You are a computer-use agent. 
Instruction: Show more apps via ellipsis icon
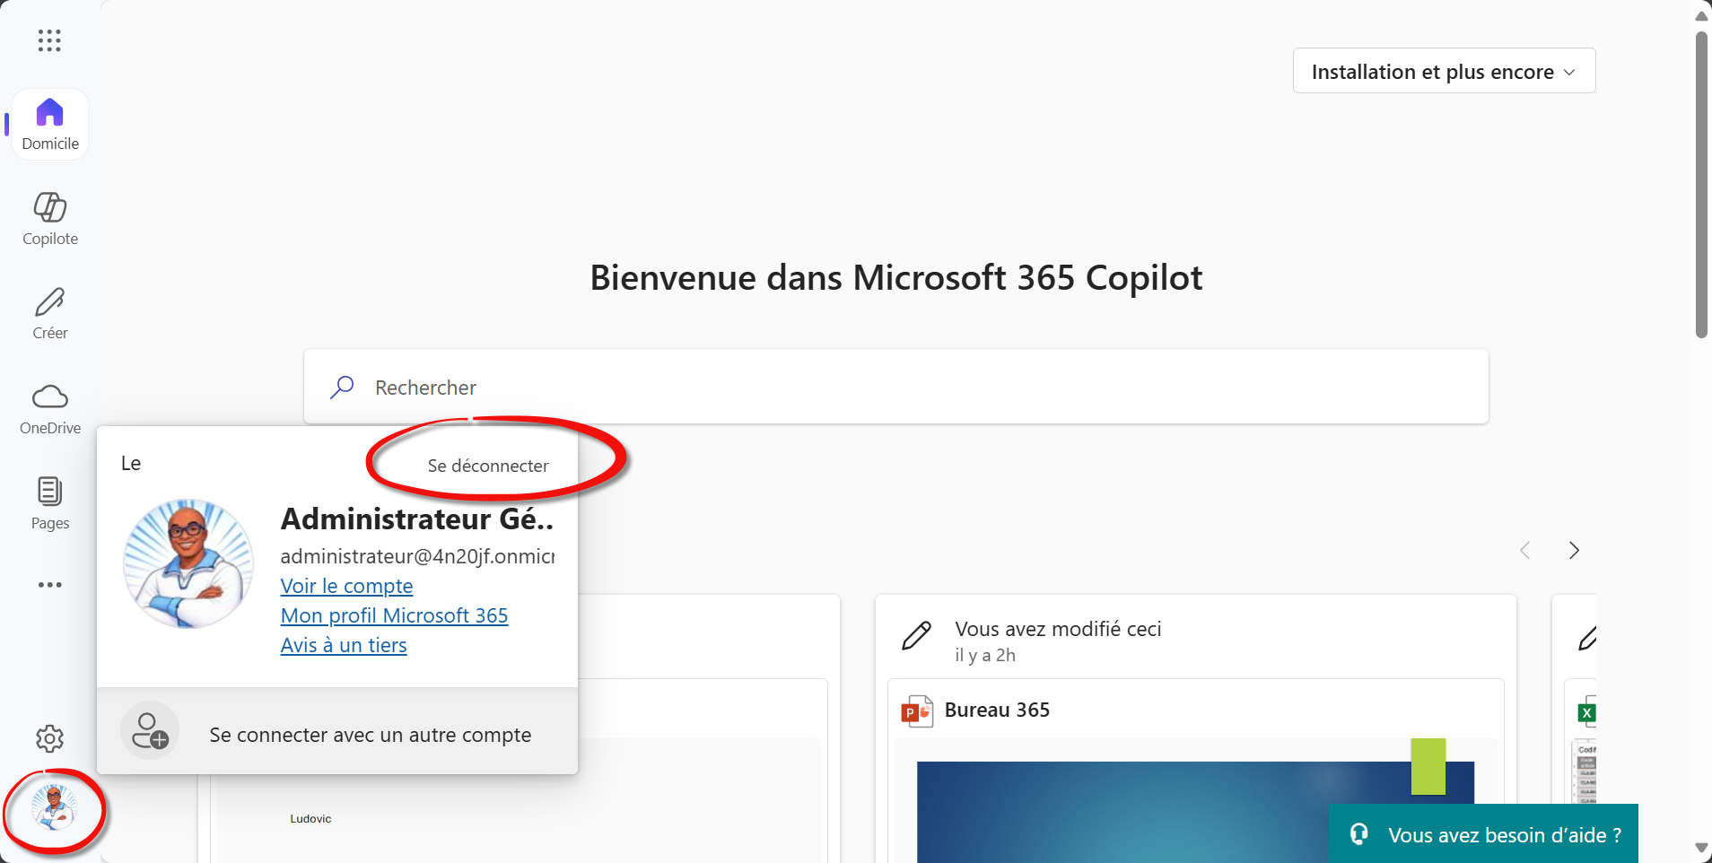click(x=50, y=585)
